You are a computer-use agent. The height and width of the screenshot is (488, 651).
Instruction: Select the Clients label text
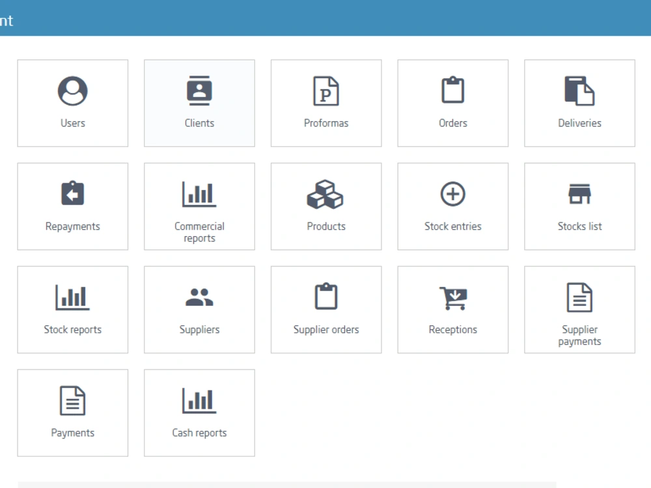pyautogui.click(x=199, y=123)
